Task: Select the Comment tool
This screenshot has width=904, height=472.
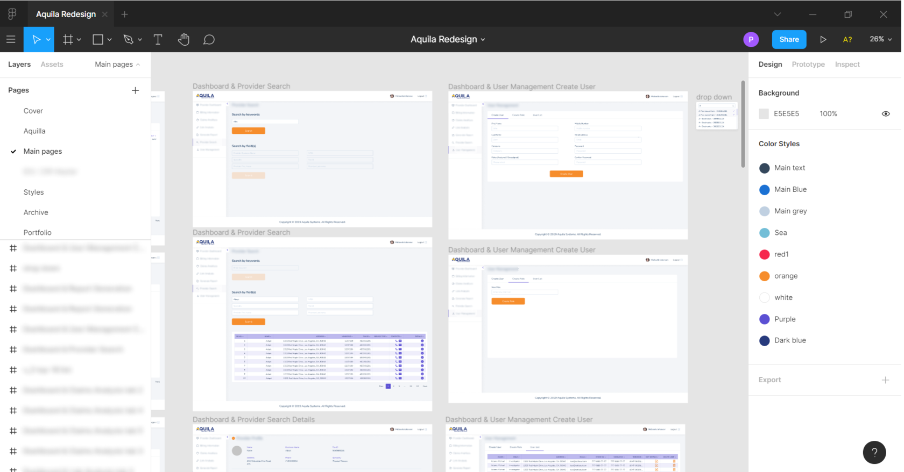Action: pos(209,39)
